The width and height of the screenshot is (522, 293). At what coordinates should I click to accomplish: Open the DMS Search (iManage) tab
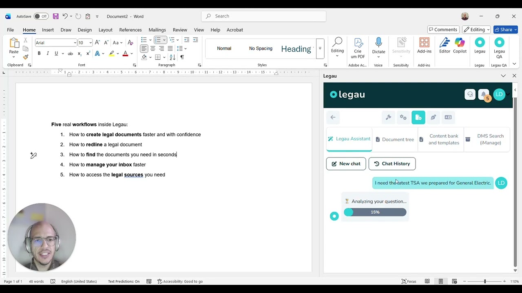[x=487, y=139]
